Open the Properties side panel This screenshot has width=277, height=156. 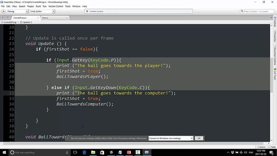pyautogui.click(x=275, y=36)
